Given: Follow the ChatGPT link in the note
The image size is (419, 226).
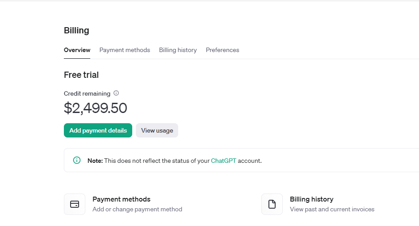Looking at the screenshot, I should point(223,161).
